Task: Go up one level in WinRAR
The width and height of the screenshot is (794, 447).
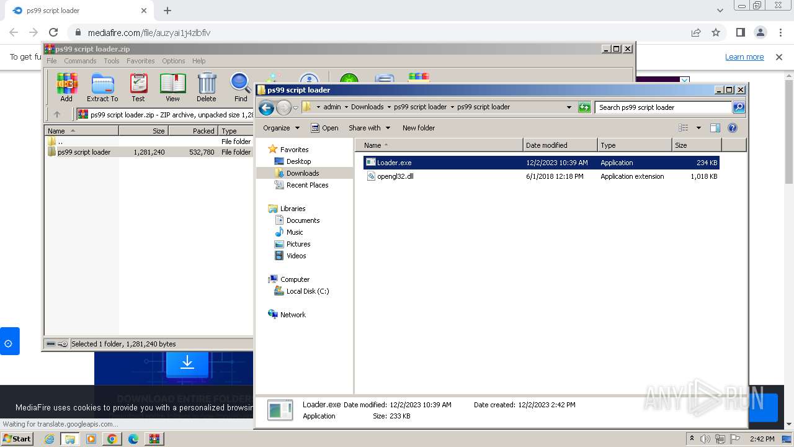Action: pos(57,114)
